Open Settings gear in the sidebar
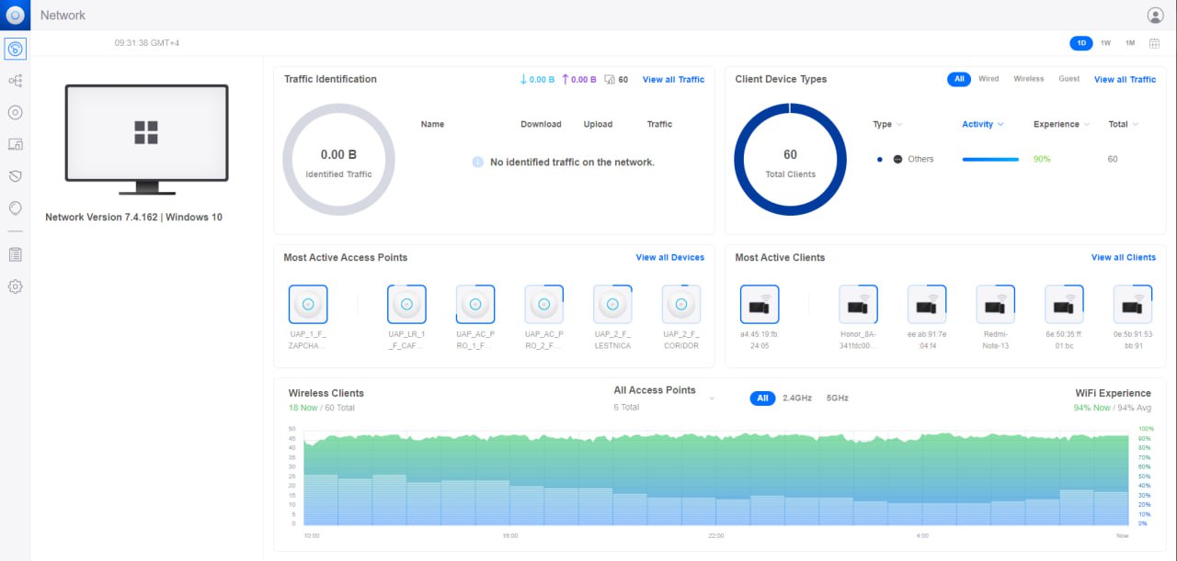1177x561 pixels. point(15,286)
